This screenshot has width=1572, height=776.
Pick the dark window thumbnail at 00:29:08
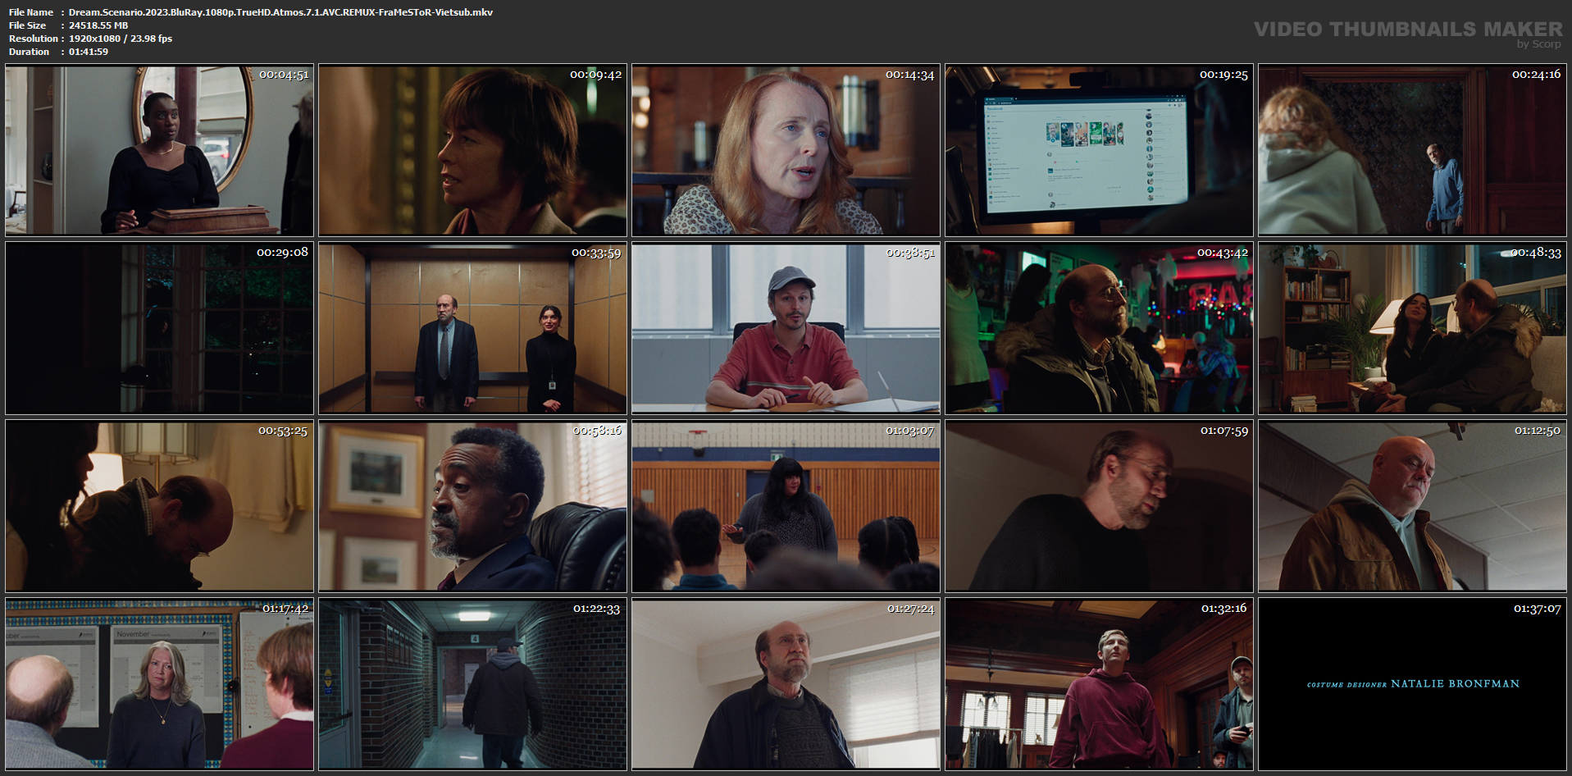(159, 328)
